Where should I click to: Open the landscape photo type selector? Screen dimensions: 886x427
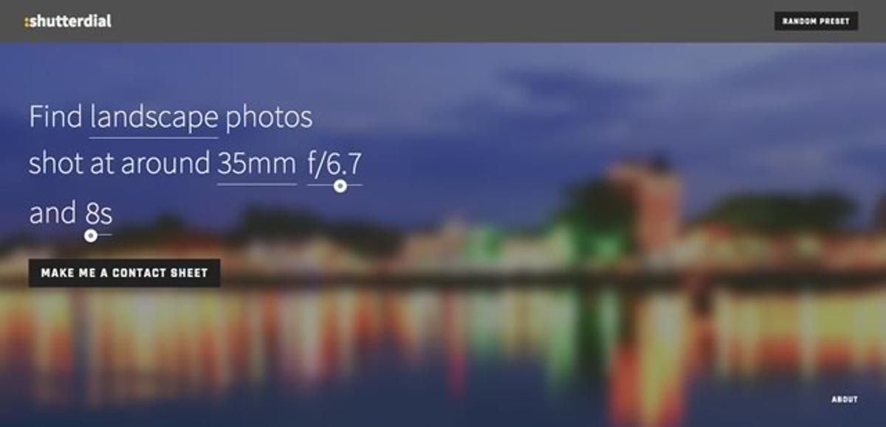pos(154,118)
